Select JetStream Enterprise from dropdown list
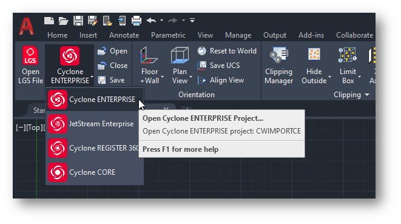Screen dimensions: 401x224 coord(95,124)
